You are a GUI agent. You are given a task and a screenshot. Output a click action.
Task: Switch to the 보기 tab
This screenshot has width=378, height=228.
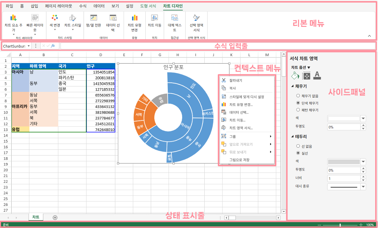pyautogui.click(x=115, y=6)
